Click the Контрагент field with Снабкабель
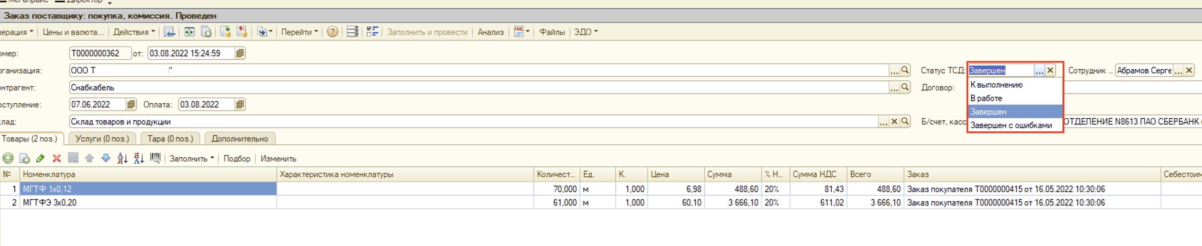The height and width of the screenshot is (246, 1202). 479,87
